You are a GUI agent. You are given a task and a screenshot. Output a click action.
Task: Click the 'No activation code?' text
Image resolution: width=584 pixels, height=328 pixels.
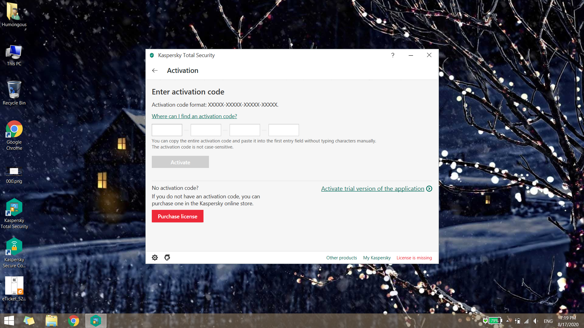click(175, 188)
